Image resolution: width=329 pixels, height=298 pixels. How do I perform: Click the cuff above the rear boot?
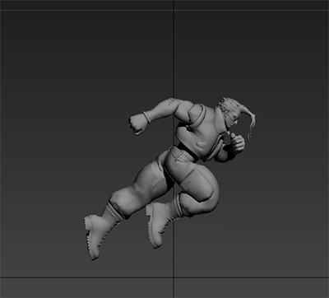[114, 212]
